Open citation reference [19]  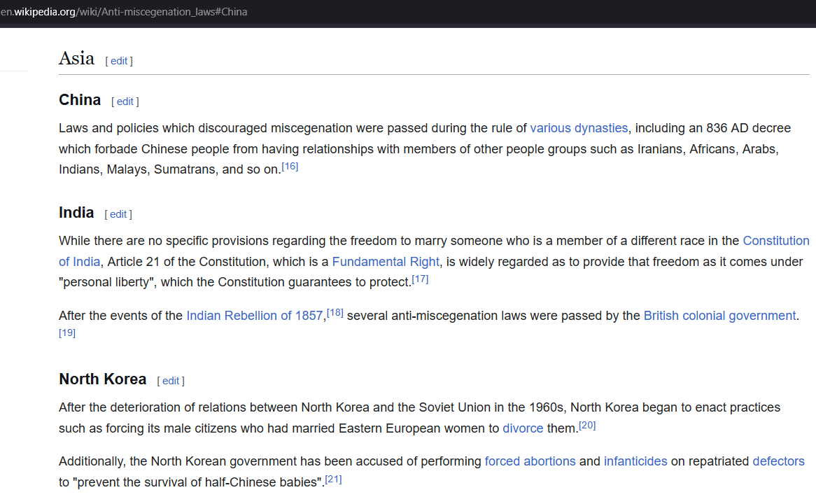pos(67,332)
